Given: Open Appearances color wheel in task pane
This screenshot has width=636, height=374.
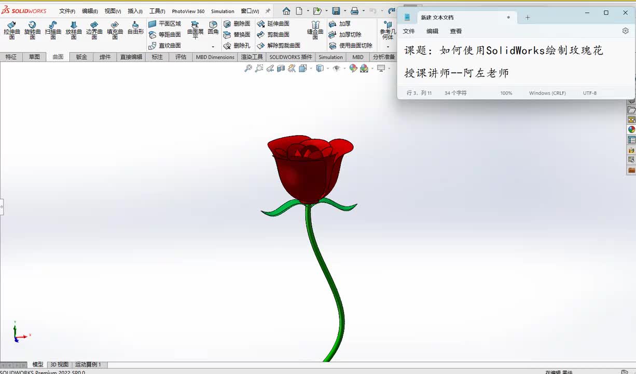Looking at the screenshot, I should pyautogui.click(x=631, y=129).
